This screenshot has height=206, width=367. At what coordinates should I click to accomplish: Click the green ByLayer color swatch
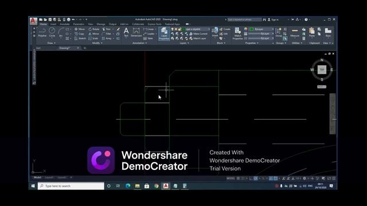pyautogui.click(x=252, y=29)
